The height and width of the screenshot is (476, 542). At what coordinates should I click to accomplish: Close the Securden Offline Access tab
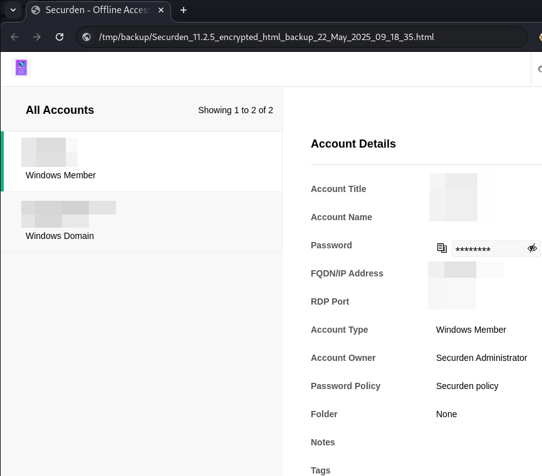161,10
